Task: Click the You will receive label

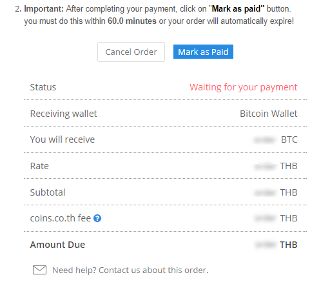Action: click(x=63, y=139)
